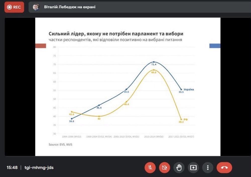The width and height of the screenshot is (251, 177).
Task: Click the presenter's avatar photo
Action: click(36, 7)
